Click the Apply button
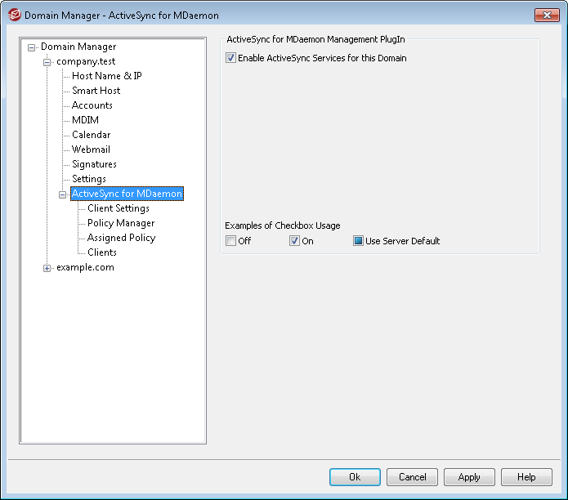 (x=469, y=477)
